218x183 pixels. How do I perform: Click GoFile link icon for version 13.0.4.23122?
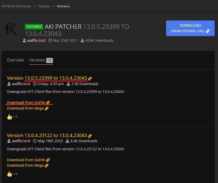click(x=48, y=160)
